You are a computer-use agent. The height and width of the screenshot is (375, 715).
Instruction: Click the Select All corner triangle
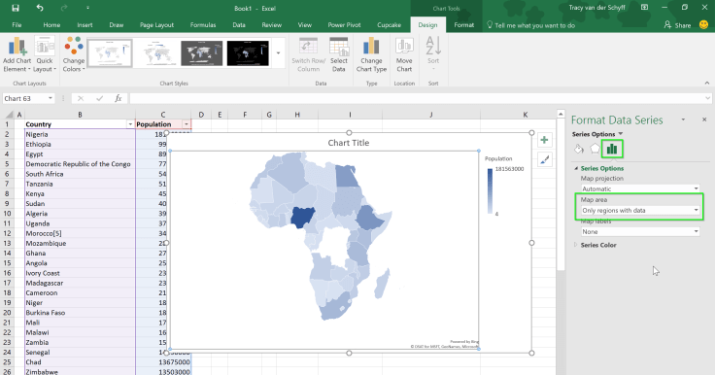click(x=9, y=115)
